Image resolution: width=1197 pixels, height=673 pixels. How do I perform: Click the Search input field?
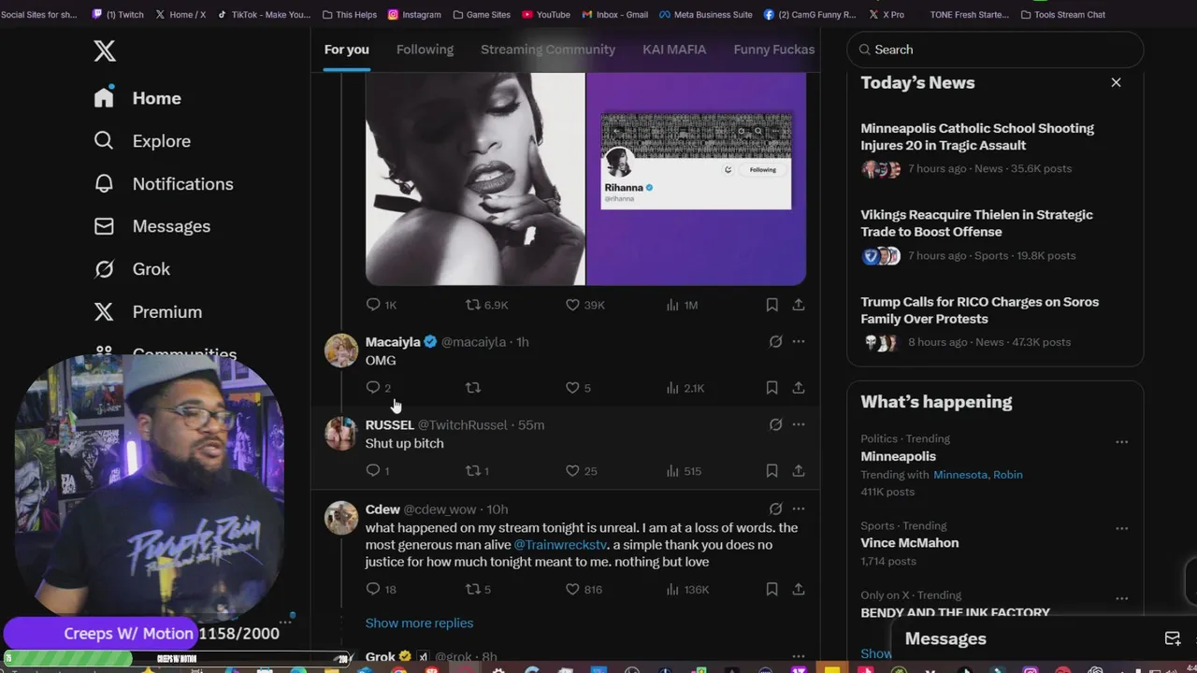point(995,50)
